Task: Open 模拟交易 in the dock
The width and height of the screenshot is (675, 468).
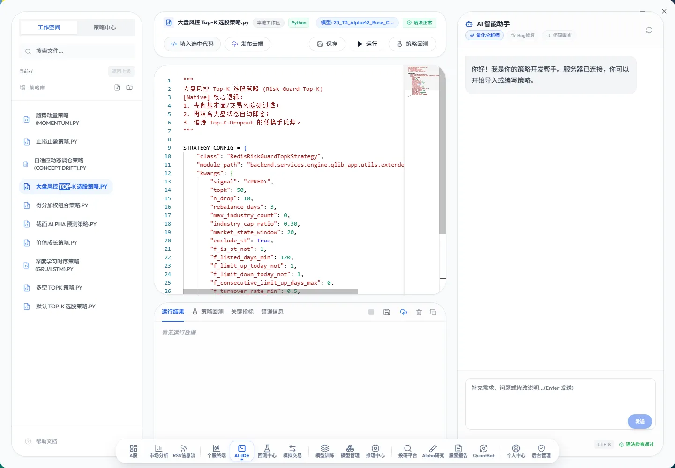Action: [x=292, y=451]
